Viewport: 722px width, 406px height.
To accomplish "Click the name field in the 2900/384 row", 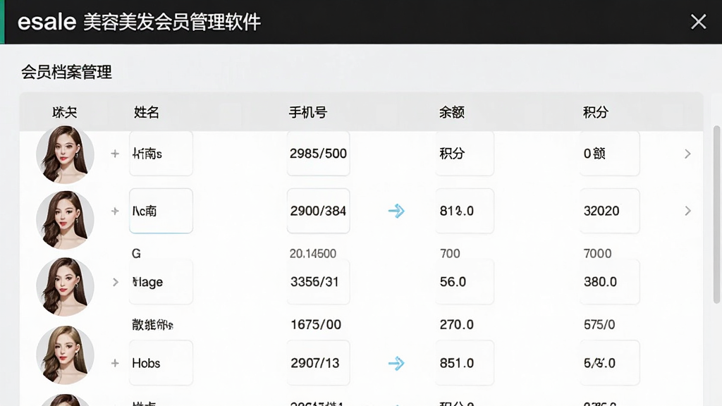I will point(161,211).
